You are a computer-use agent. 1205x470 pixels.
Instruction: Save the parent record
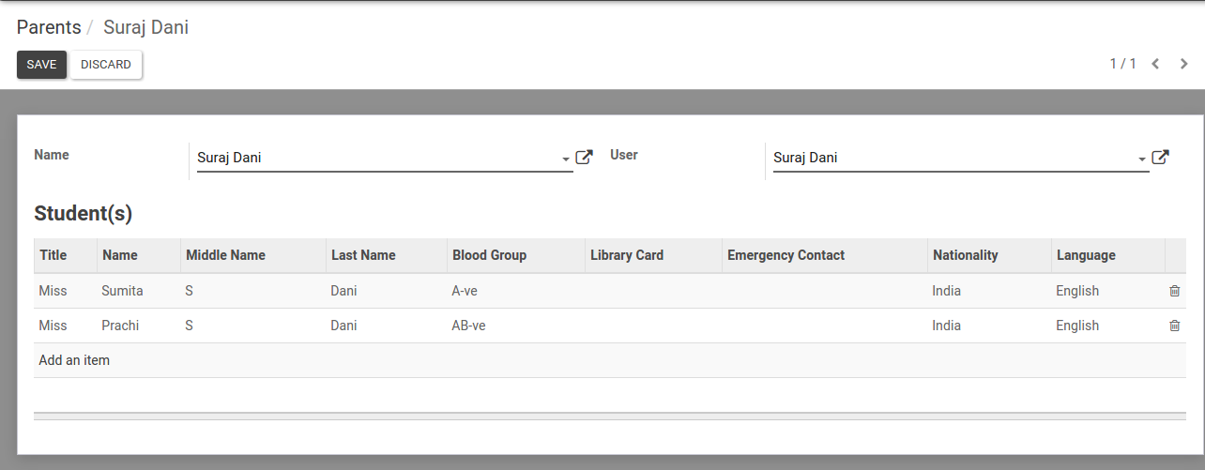[41, 65]
